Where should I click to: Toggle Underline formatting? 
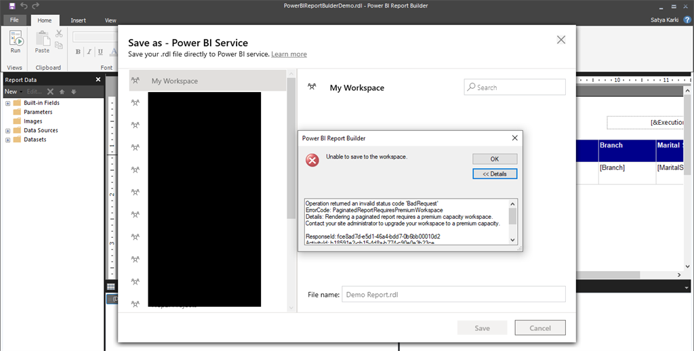click(x=100, y=51)
